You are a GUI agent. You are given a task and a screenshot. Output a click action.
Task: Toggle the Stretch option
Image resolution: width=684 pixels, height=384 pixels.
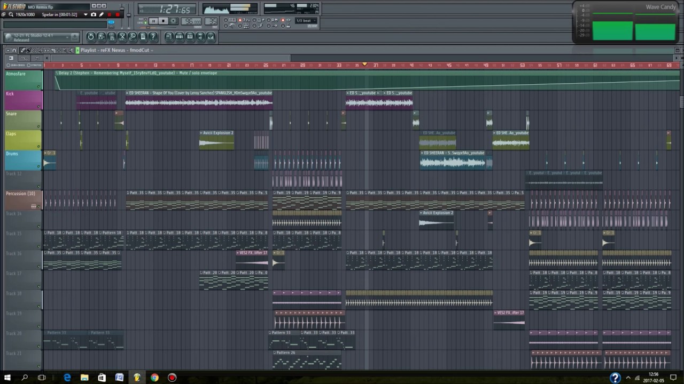click(x=34, y=65)
